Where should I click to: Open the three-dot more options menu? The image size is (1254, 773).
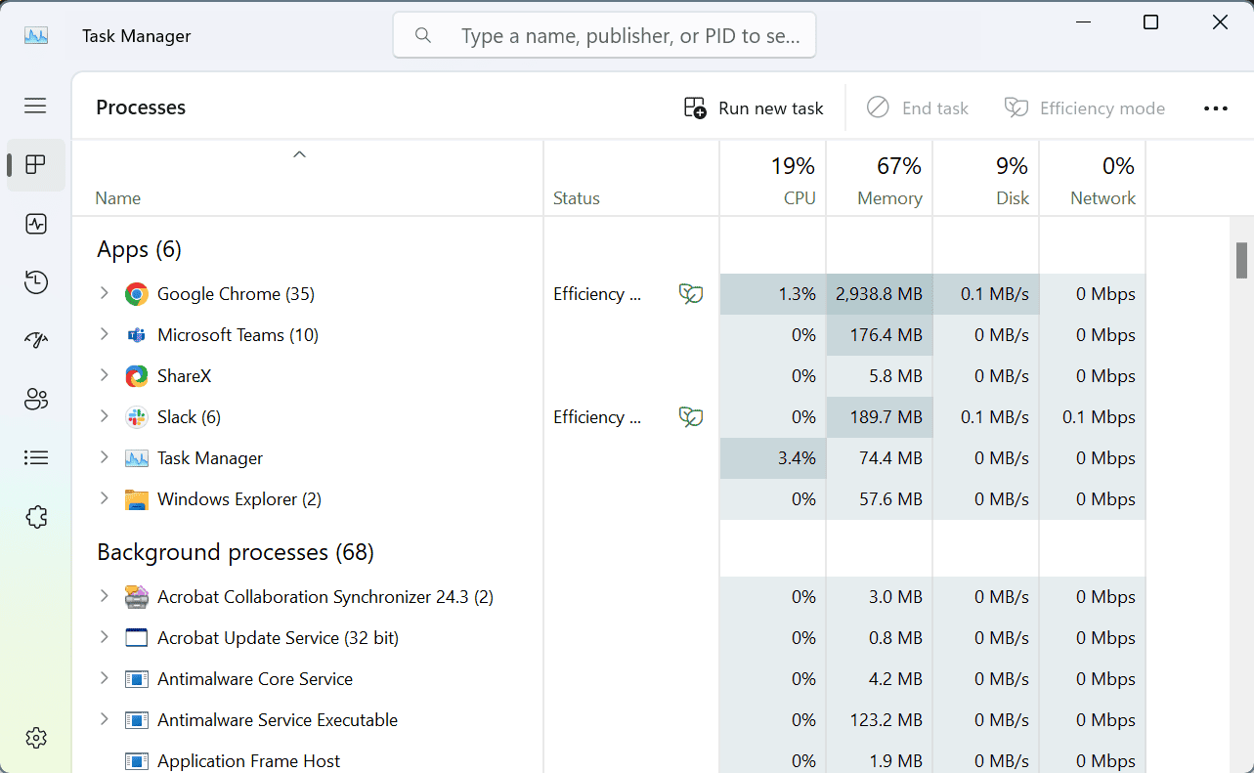[x=1216, y=108]
